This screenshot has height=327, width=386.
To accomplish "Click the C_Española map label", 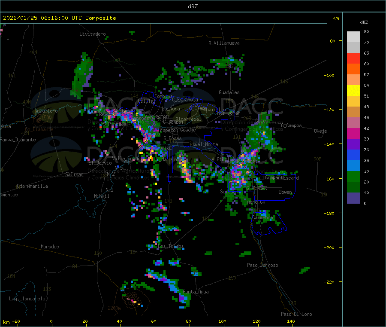I will point(185,100).
